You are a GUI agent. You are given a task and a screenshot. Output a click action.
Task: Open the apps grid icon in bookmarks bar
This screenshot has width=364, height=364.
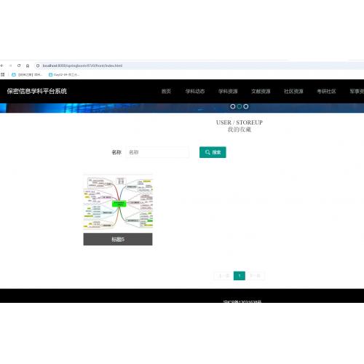3,74
